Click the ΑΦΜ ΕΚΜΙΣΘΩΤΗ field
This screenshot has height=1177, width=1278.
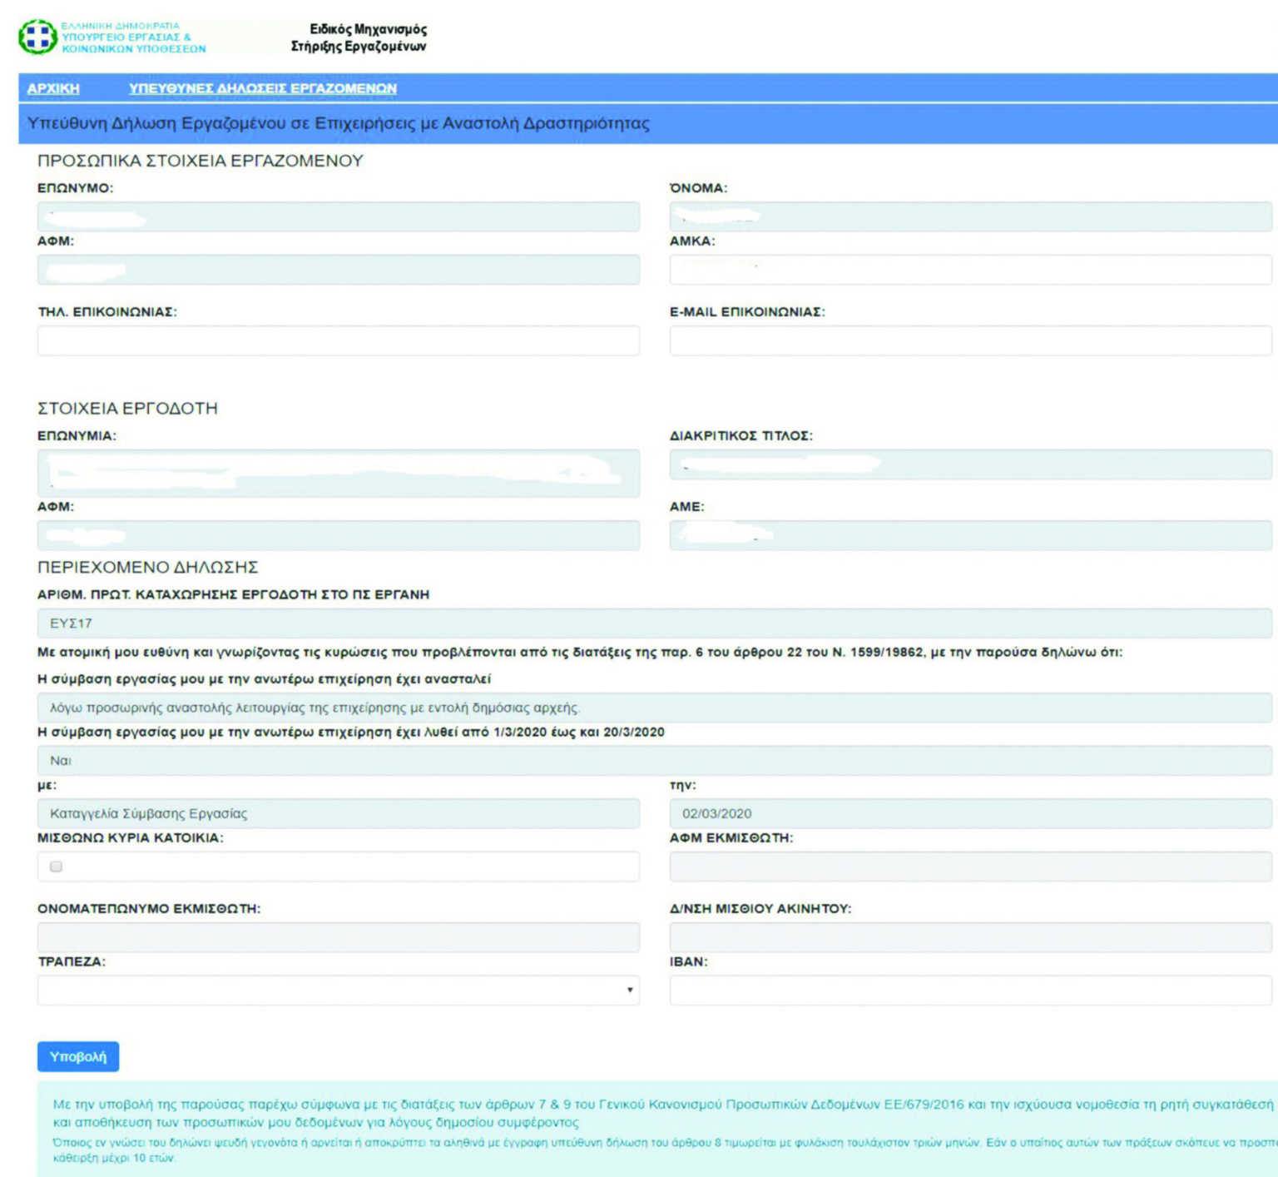coord(970,867)
